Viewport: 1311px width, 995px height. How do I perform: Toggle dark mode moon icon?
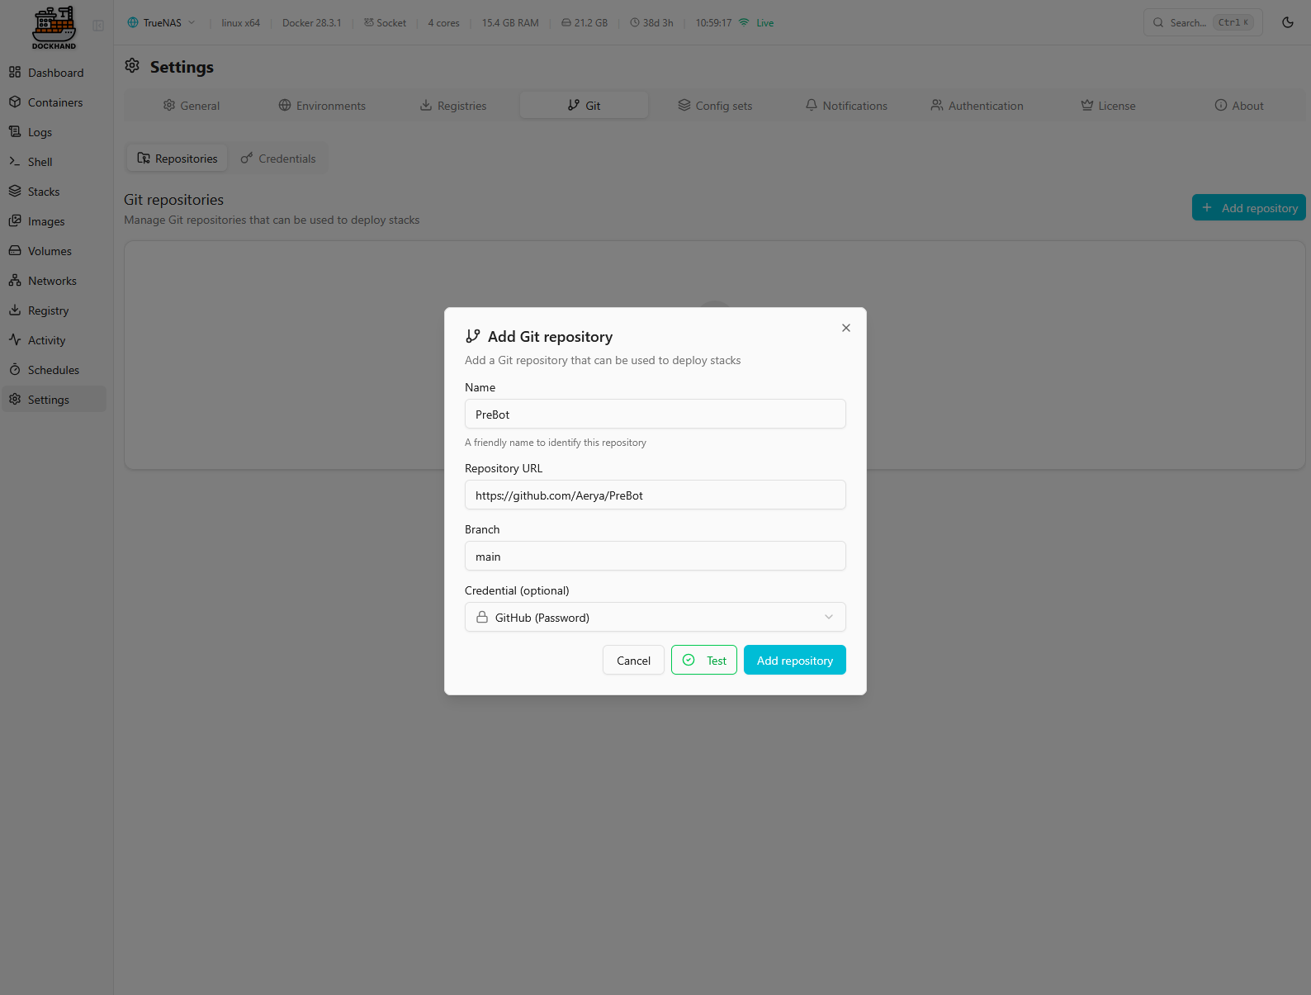click(x=1287, y=22)
